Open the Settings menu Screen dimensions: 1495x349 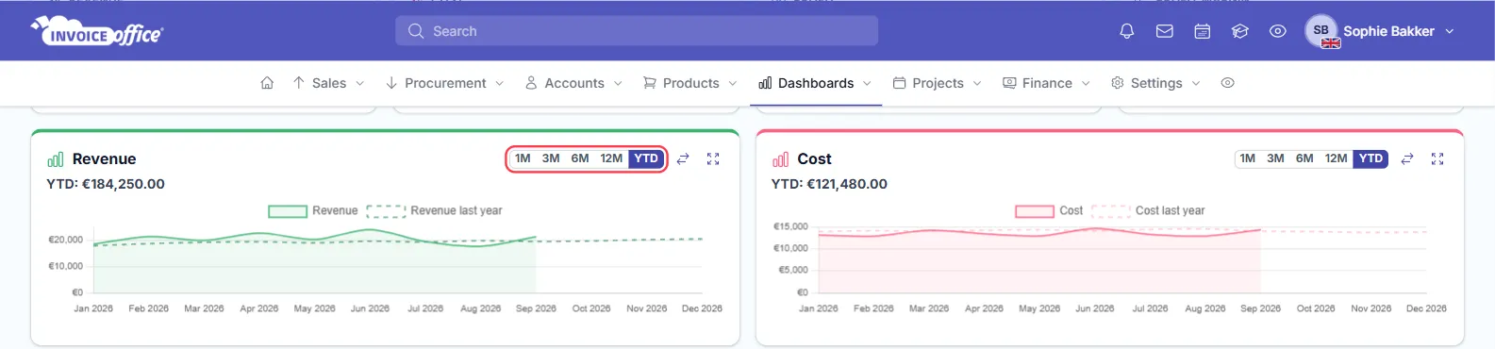[1155, 83]
